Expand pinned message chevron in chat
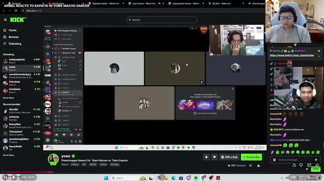 [x=319, y=56]
